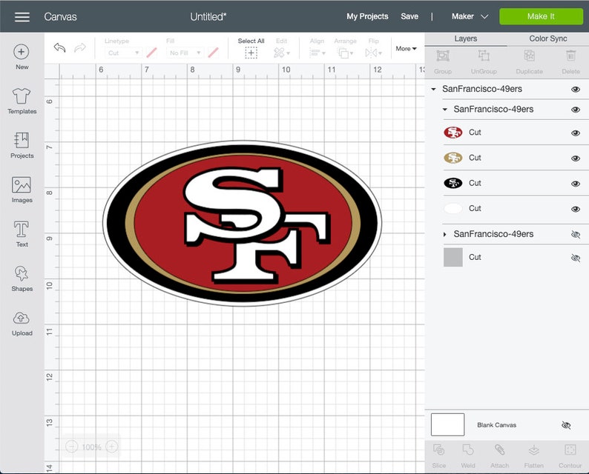Viewport: 589px width, 474px height.
Task: Create a New project
Action: point(22,57)
